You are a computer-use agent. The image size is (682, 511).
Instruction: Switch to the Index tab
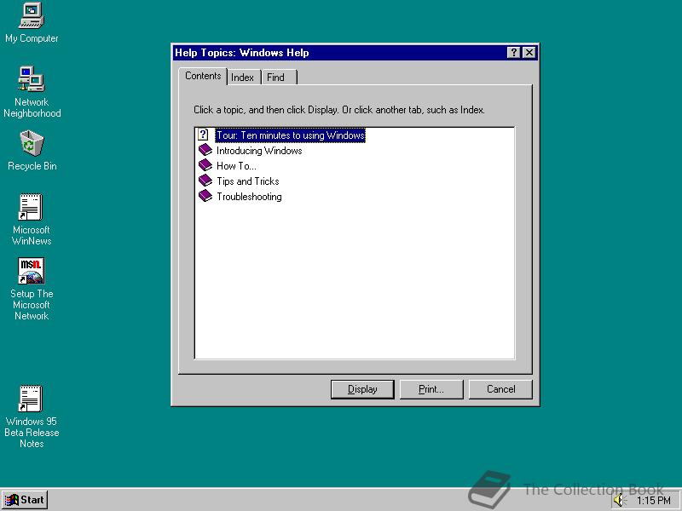point(243,78)
